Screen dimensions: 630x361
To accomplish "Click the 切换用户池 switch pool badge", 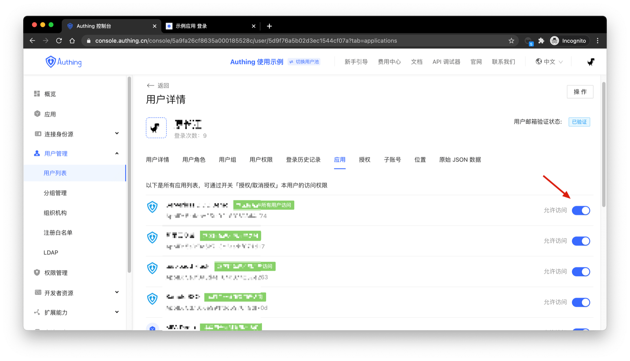I will point(304,62).
